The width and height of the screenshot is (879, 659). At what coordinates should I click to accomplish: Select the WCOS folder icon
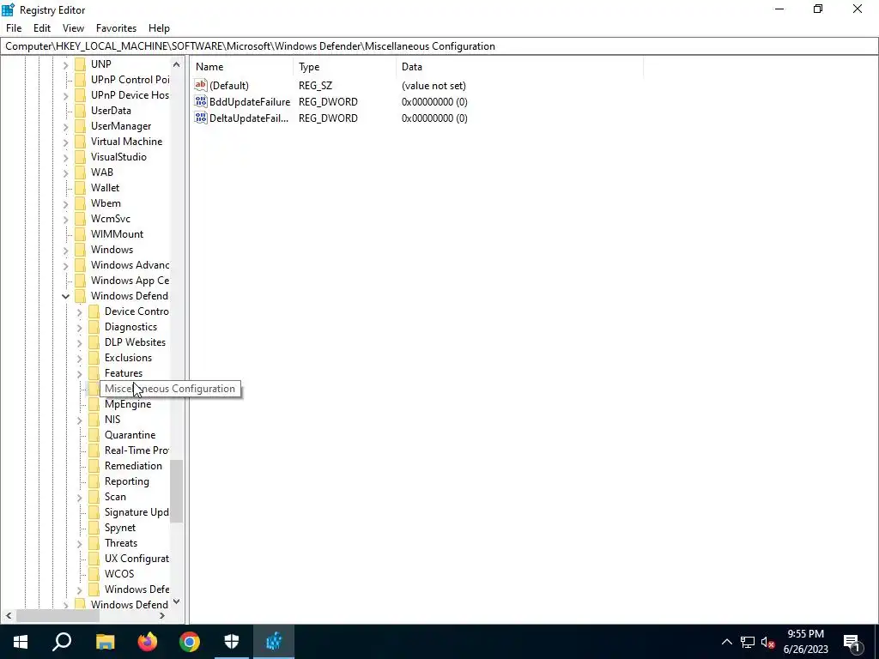point(94,574)
